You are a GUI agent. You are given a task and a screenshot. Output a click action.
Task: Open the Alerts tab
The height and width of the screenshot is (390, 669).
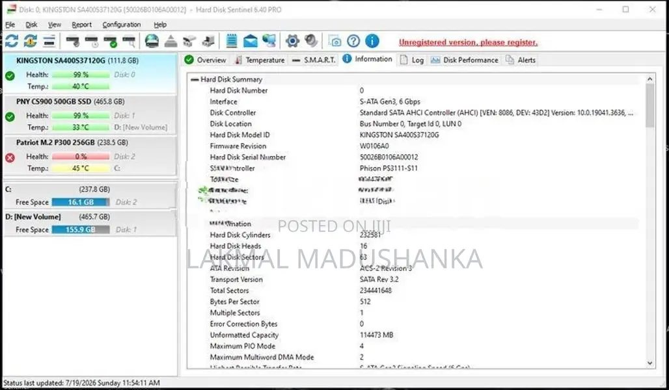521,60
